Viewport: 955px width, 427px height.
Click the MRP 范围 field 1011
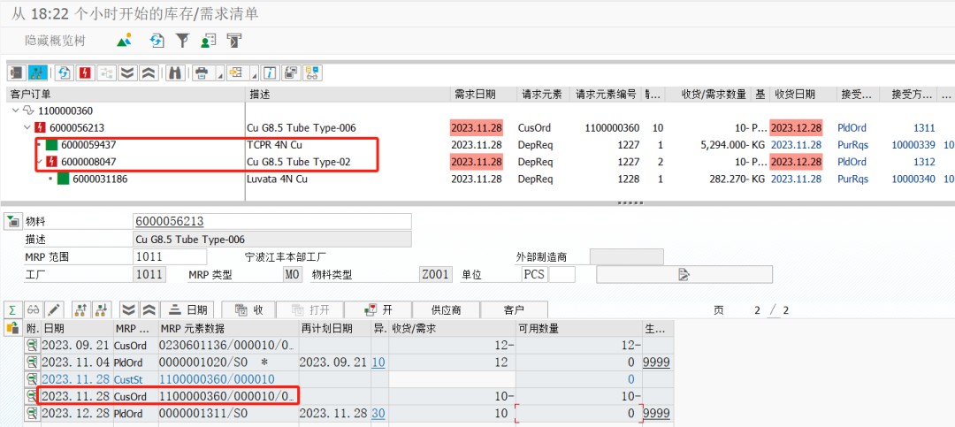[170, 256]
